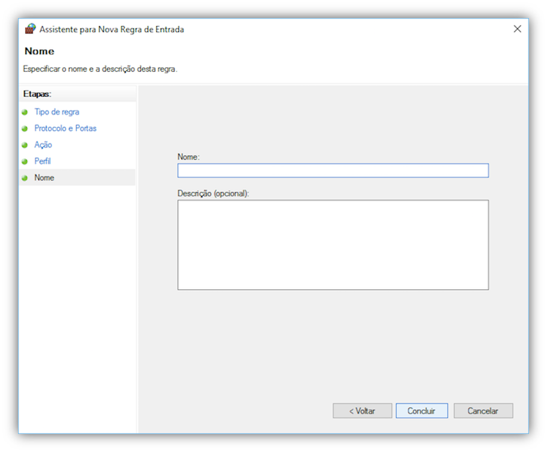Click green bullet beside Protocolo e Portas
The width and height of the screenshot is (547, 452).
click(x=25, y=129)
